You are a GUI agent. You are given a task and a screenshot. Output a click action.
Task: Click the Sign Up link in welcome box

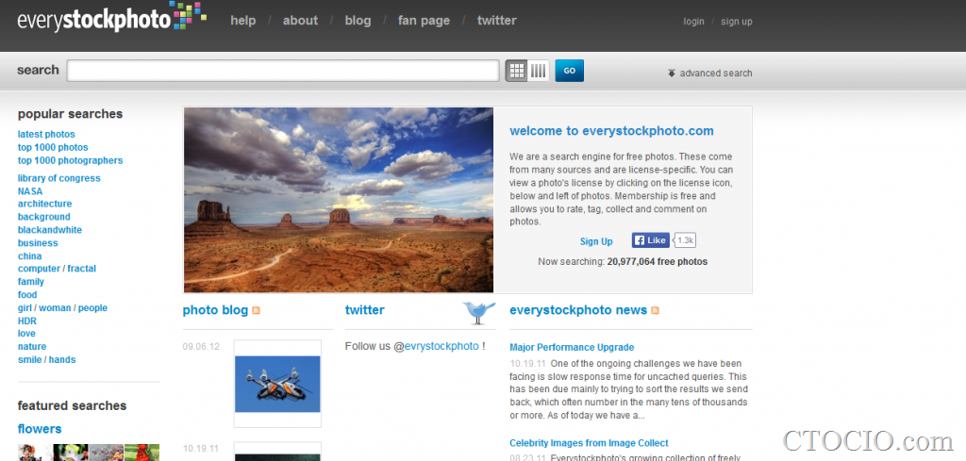tap(596, 241)
